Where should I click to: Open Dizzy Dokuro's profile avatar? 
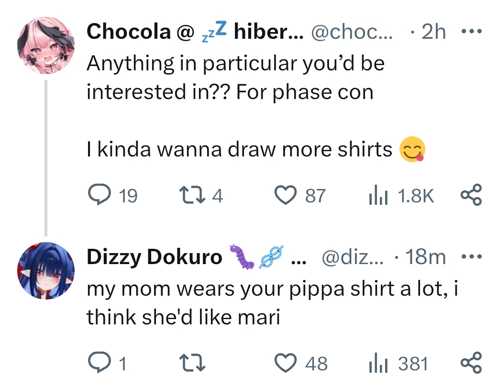pos(46,271)
